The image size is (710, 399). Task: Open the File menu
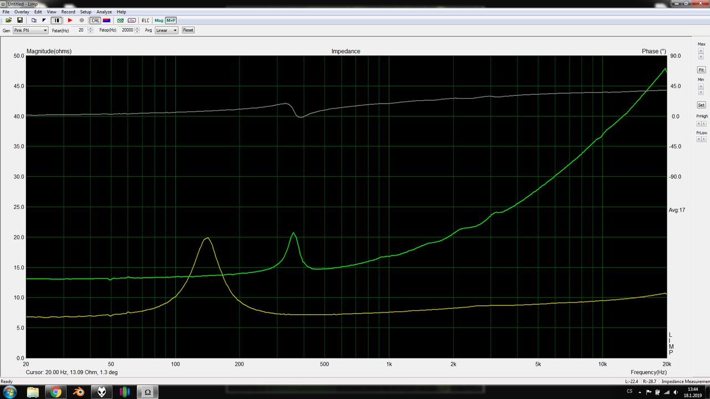click(6, 12)
